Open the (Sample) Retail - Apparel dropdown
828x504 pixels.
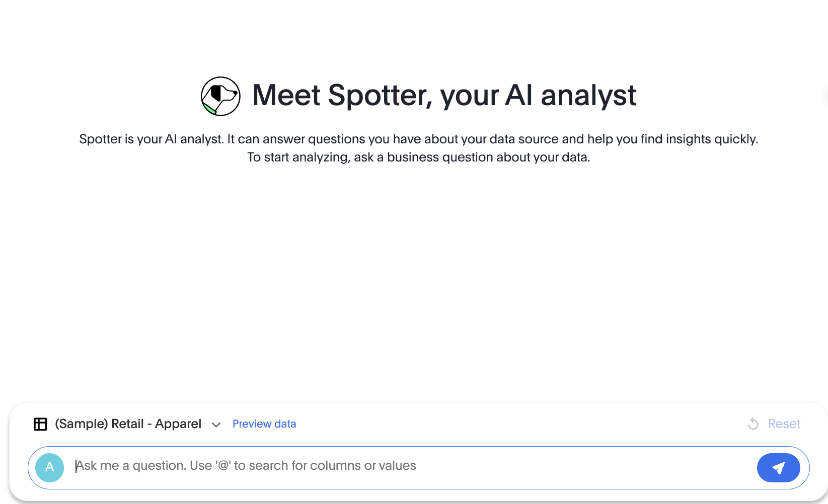coord(127,424)
